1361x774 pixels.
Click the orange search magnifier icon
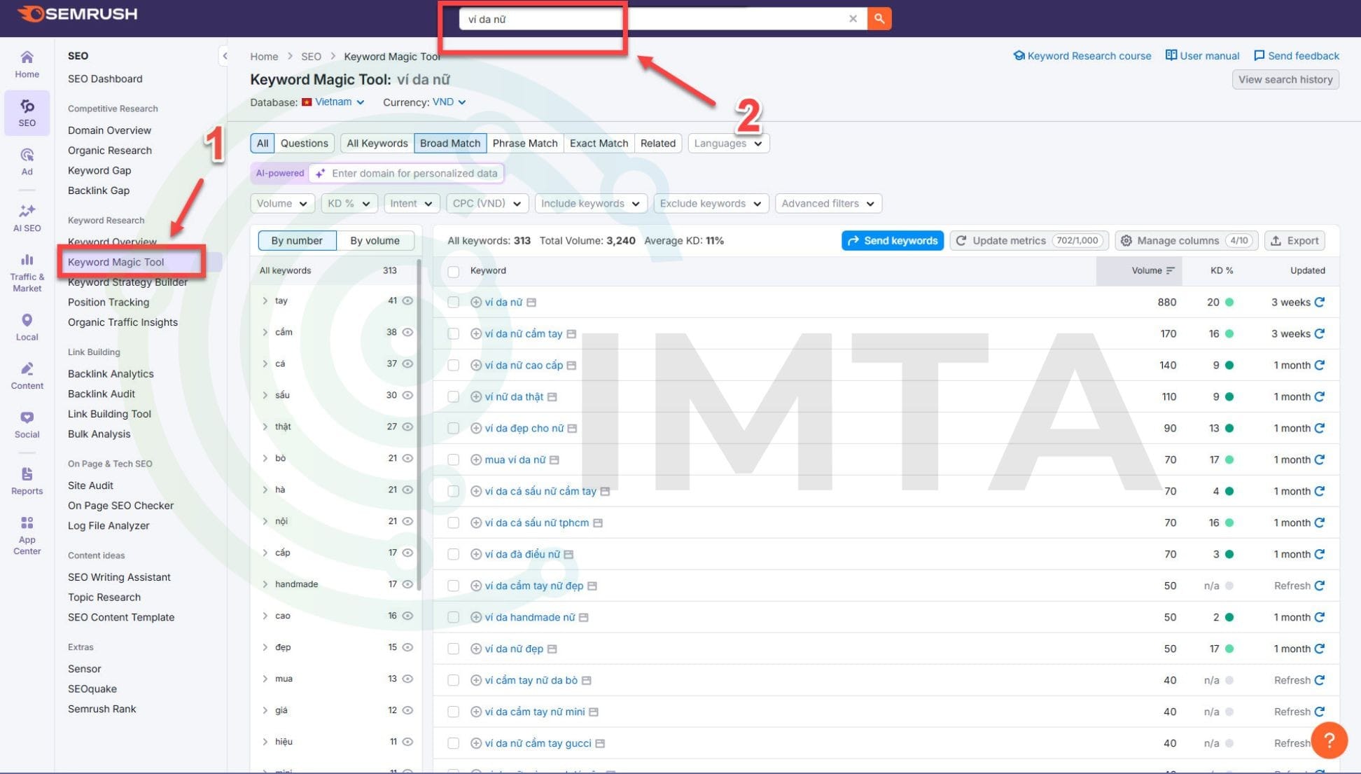pos(879,18)
